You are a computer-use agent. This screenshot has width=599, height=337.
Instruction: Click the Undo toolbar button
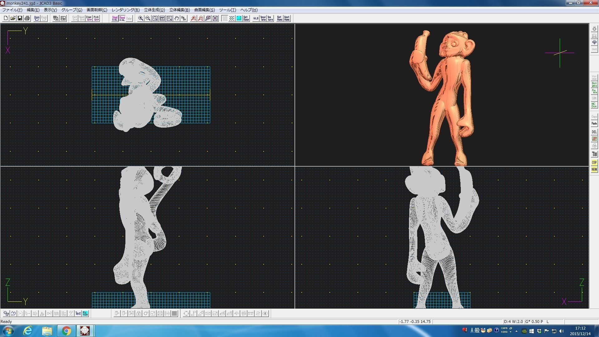pos(37,18)
